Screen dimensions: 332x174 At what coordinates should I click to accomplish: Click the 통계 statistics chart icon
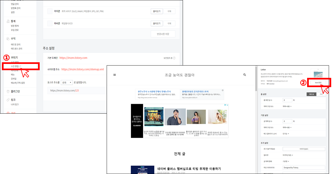[8, 21]
